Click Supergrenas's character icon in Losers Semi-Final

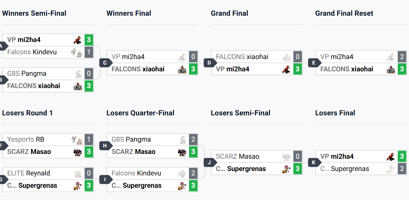(287, 169)
